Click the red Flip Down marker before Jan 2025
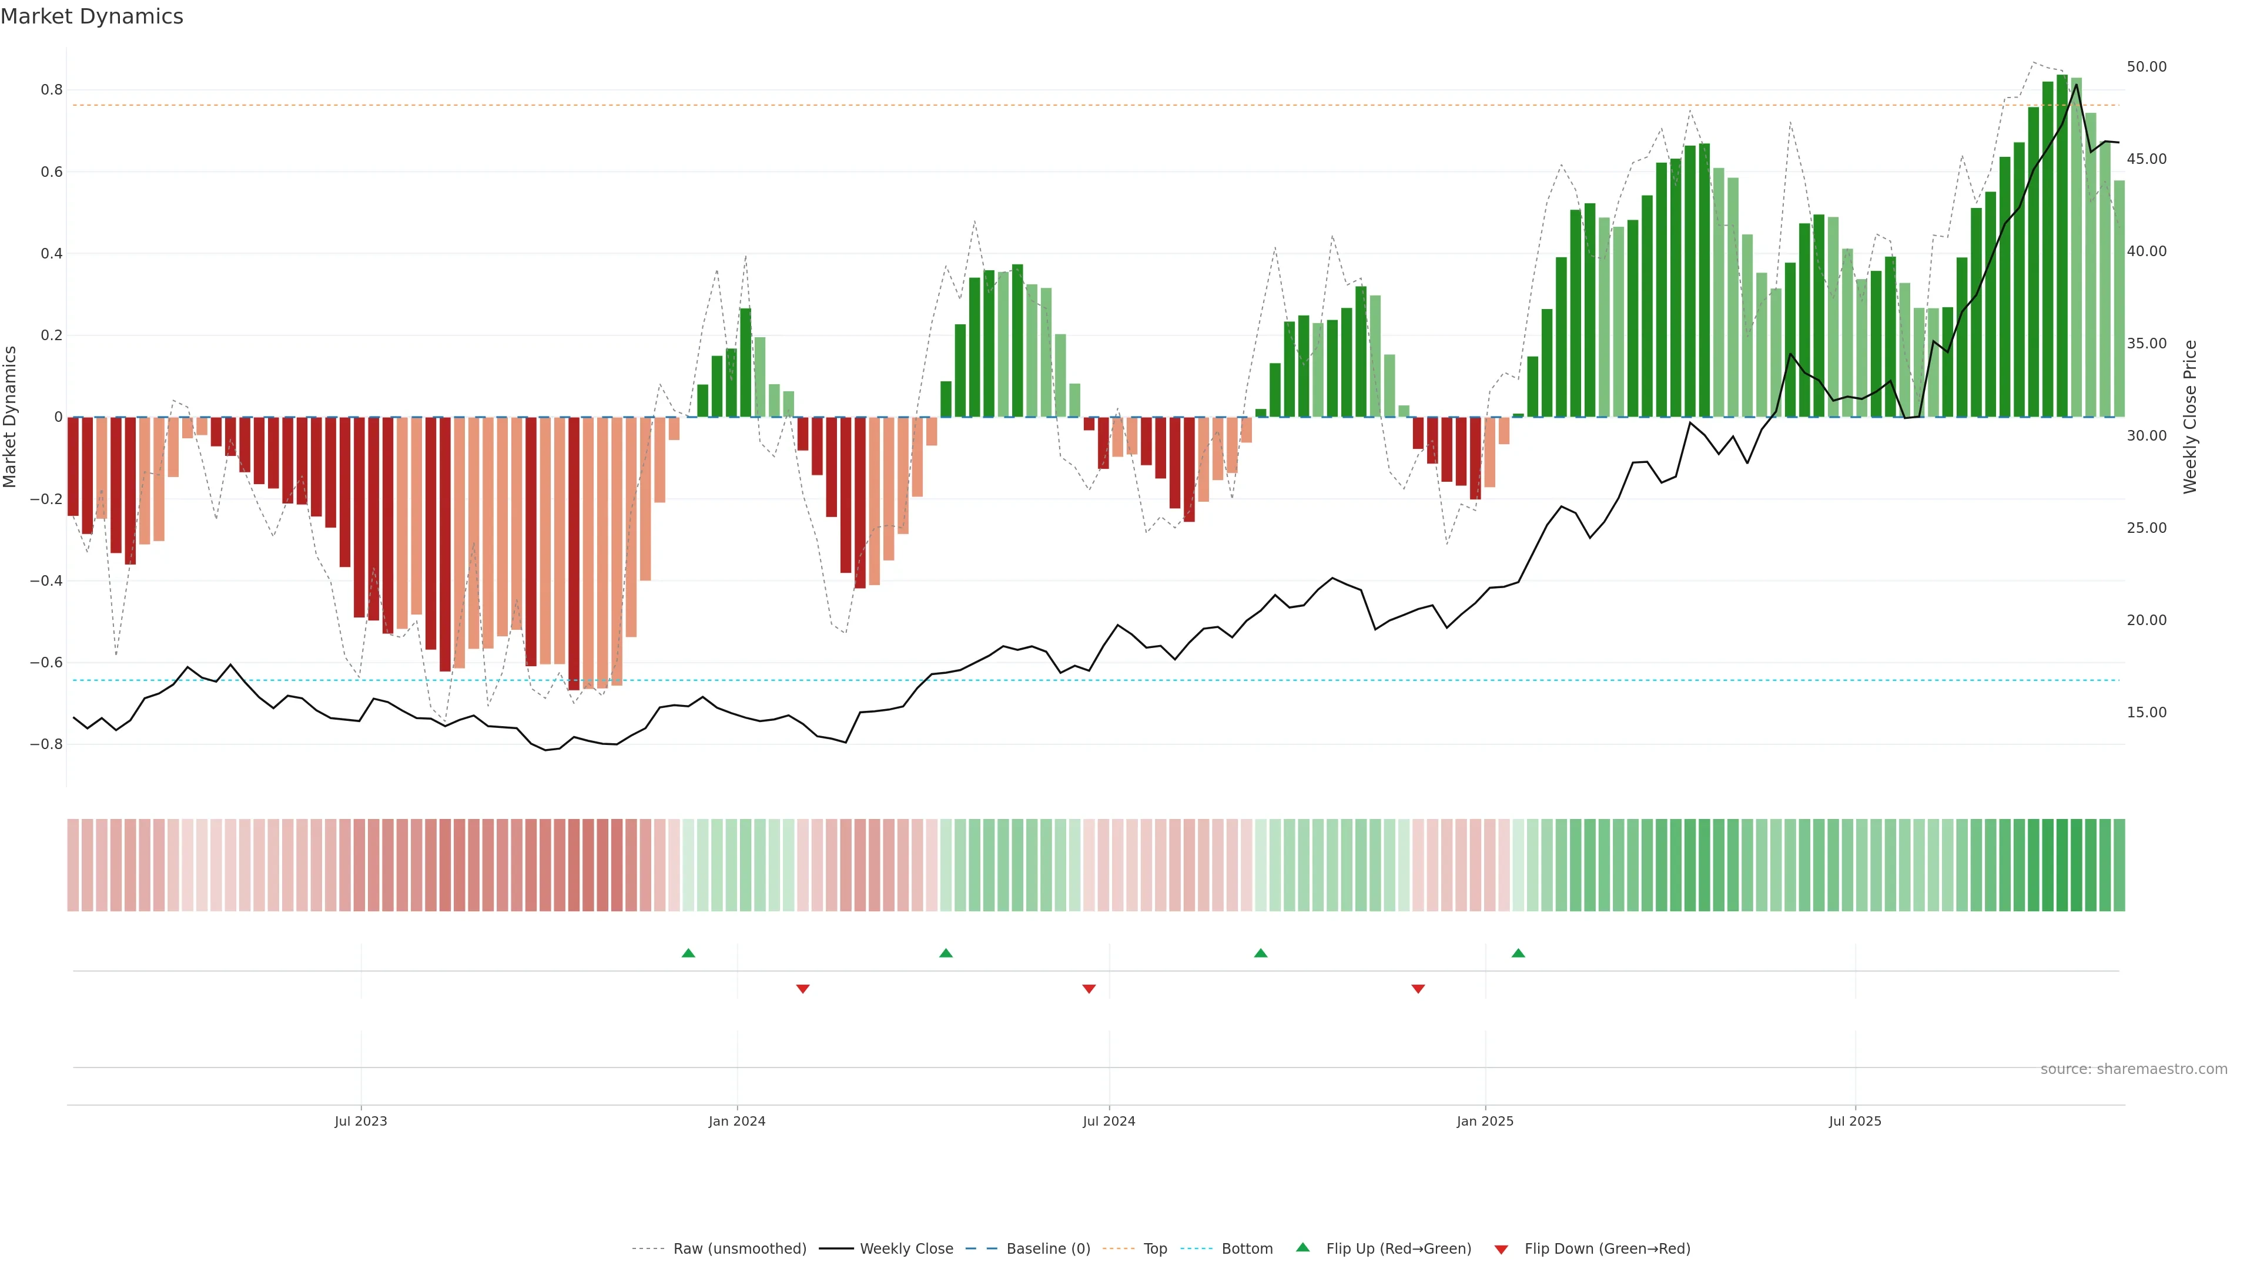Viewport: 2257px width, 1269px height. tap(1418, 989)
